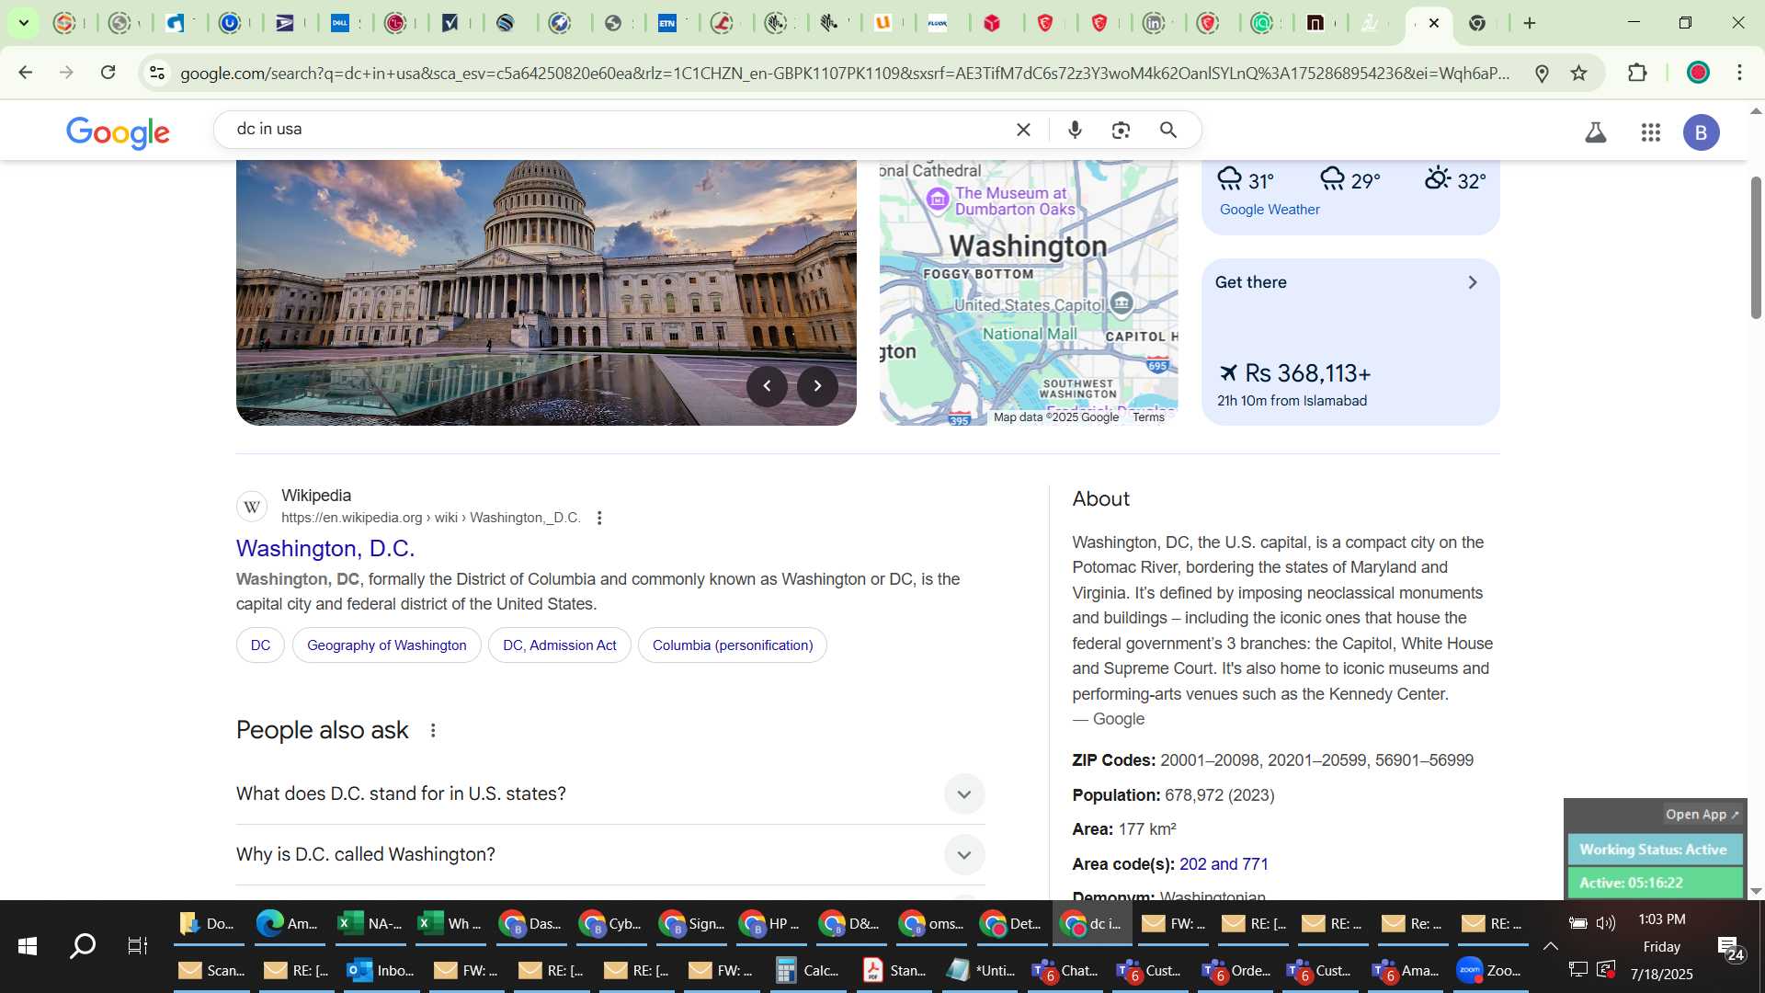Click Working Status: Active button
Image resolution: width=1765 pixels, height=993 pixels.
[x=1654, y=850]
